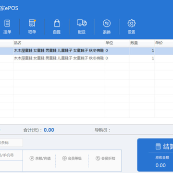
Task: Open the 会员等级 member level option
Action: pyautogui.click(x=72, y=159)
